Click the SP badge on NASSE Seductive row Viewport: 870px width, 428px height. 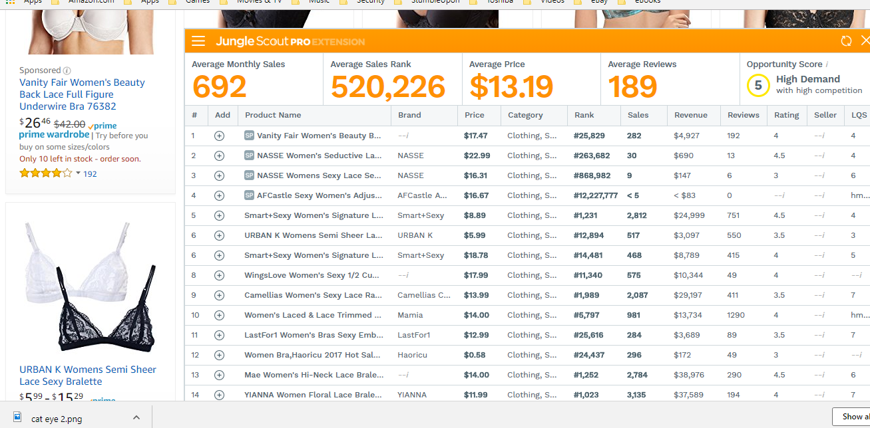click(x=249, y=156)
